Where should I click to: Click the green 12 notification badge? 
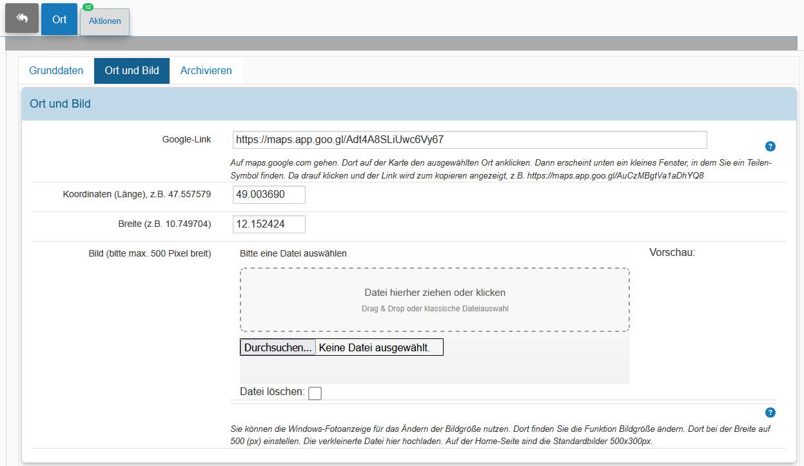click(88, 6)
